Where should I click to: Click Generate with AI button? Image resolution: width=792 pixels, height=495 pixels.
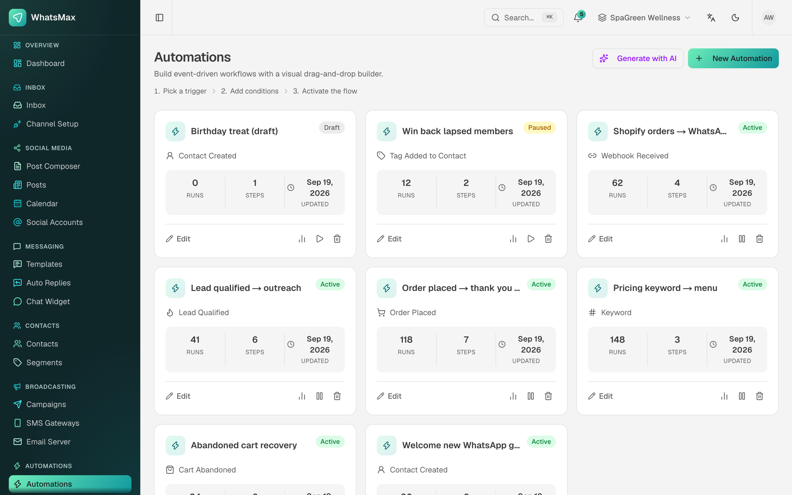(x=638, y=58)
